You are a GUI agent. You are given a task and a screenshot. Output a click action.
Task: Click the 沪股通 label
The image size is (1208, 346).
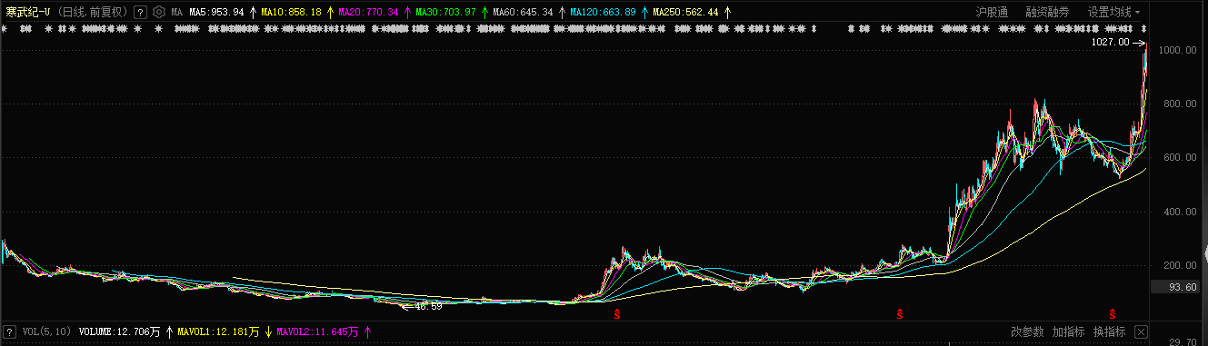click(x=992, y=12)
